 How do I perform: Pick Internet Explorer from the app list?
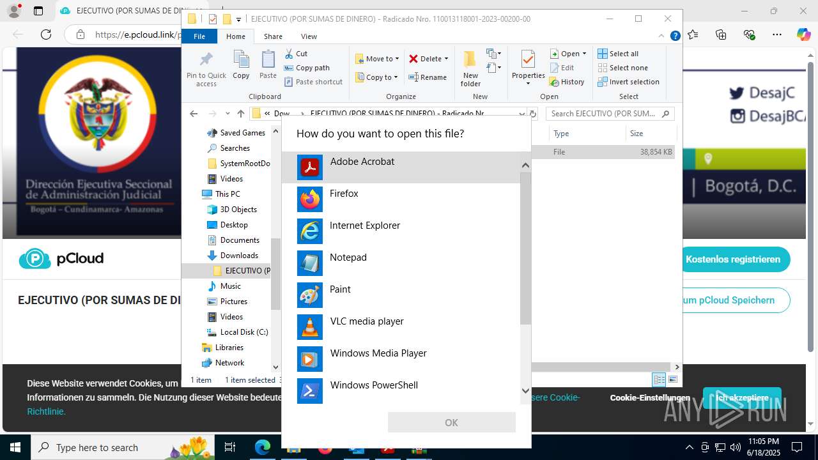click(x=401, y=231)
